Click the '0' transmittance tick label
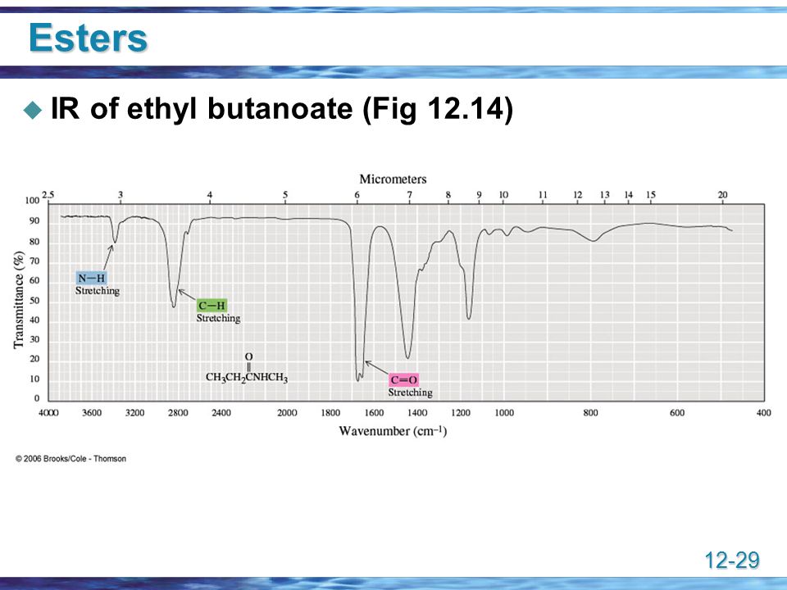This screenshot has width=787, height=590. (37, 398)
